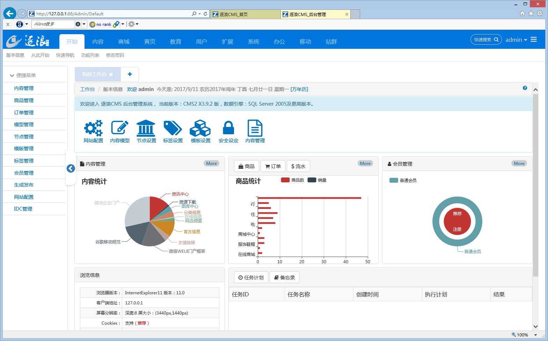Open the 安全设定 lock icon
Image resolution: width=548 pixels, height=341 pixels.
pos(228,128)
